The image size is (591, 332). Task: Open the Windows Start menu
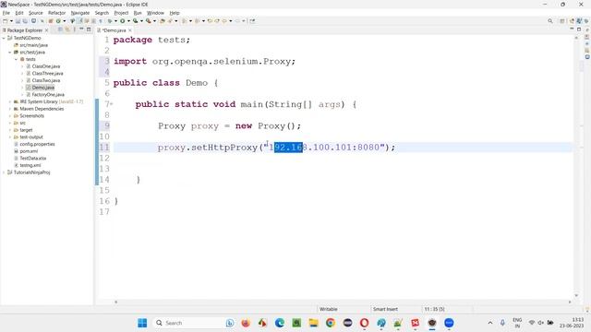click(x=142, y=323)
